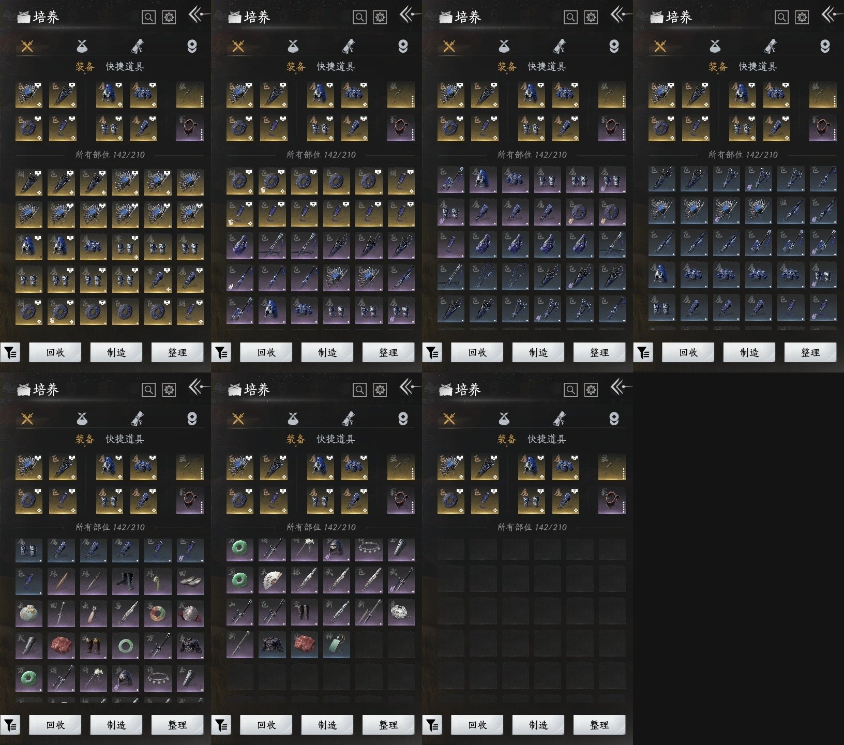Open the filter menu in the empty-inventory panel
Viewport: 844px width, 745px height.
pyautogui.click(x=432, y=725)
